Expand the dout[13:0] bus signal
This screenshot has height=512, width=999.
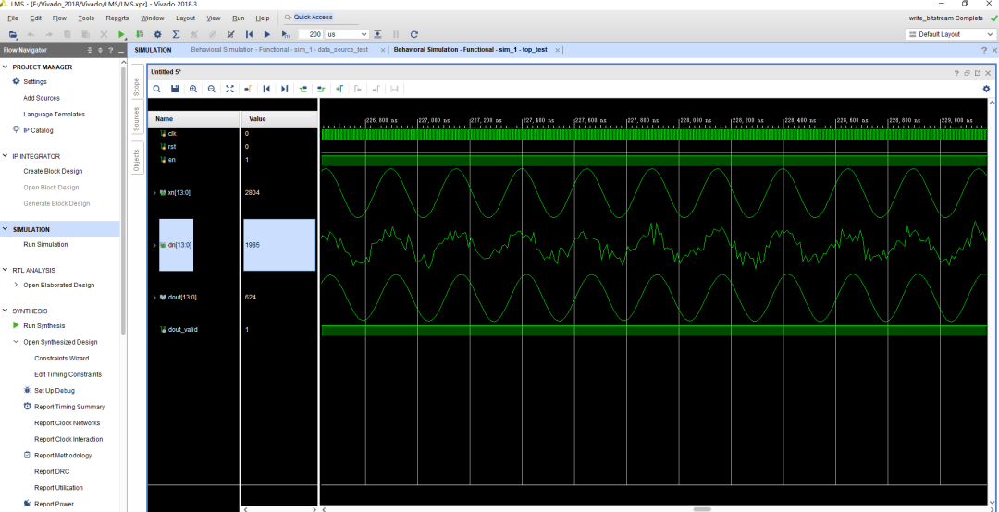154,297
